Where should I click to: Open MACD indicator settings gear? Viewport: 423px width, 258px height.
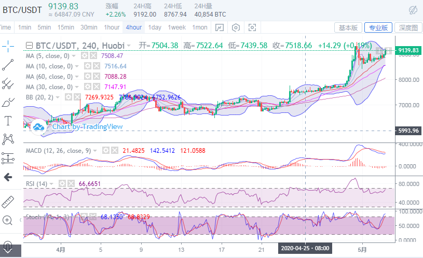(x=105, y=150)
